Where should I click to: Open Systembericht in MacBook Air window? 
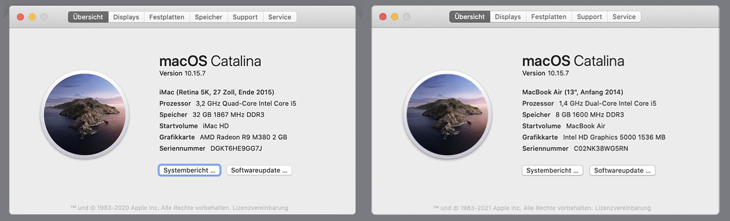(552, 170)
